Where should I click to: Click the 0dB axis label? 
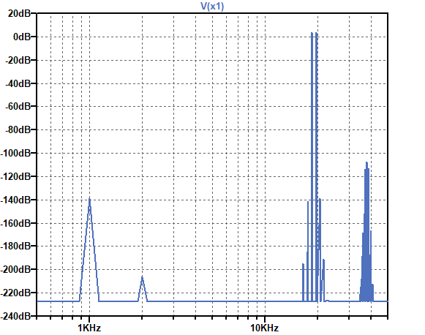pos(22,37)
